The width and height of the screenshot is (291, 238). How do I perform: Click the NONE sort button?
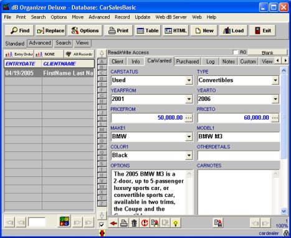(x=49, y=54)
